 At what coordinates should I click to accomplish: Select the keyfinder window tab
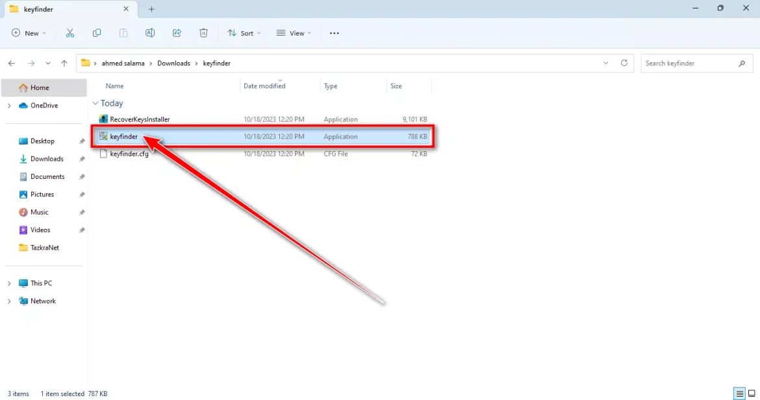pyautogui.click(x=70, y=9)
